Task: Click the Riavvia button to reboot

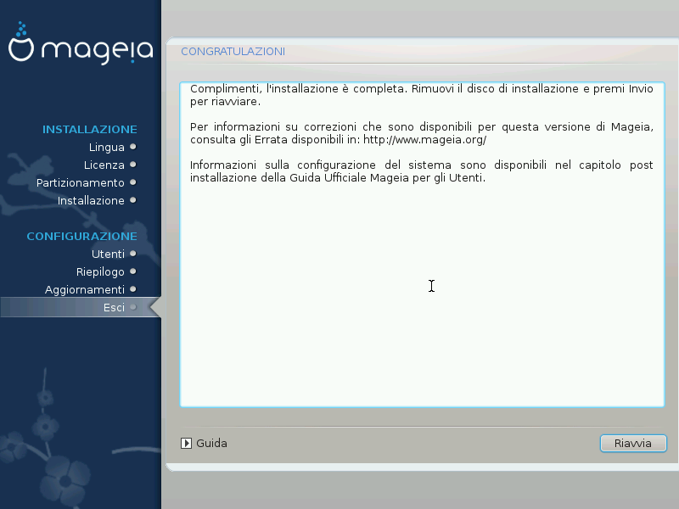Action: pyautogui.click(x=633, y=443)
